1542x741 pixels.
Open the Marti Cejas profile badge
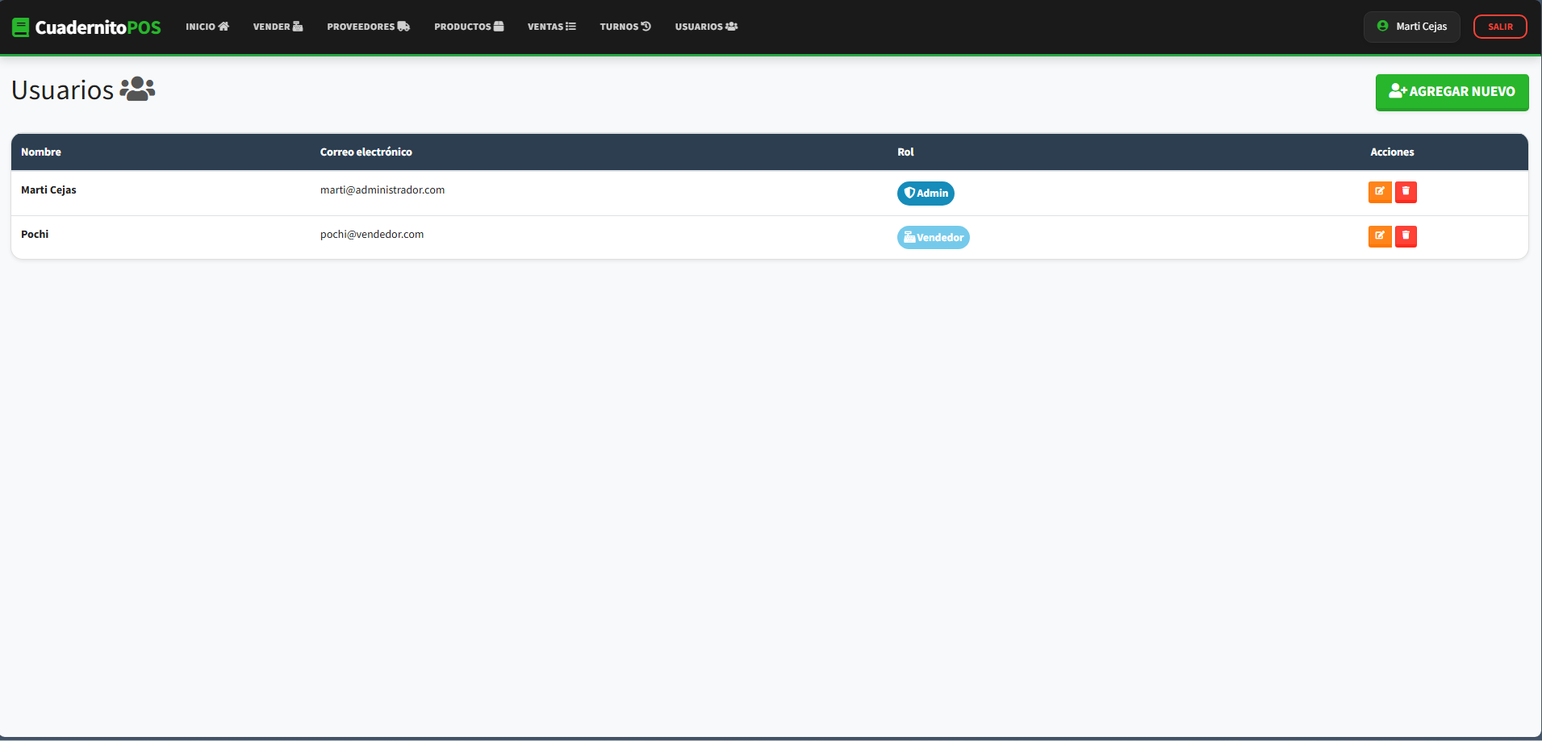[x=1412, y=27]
